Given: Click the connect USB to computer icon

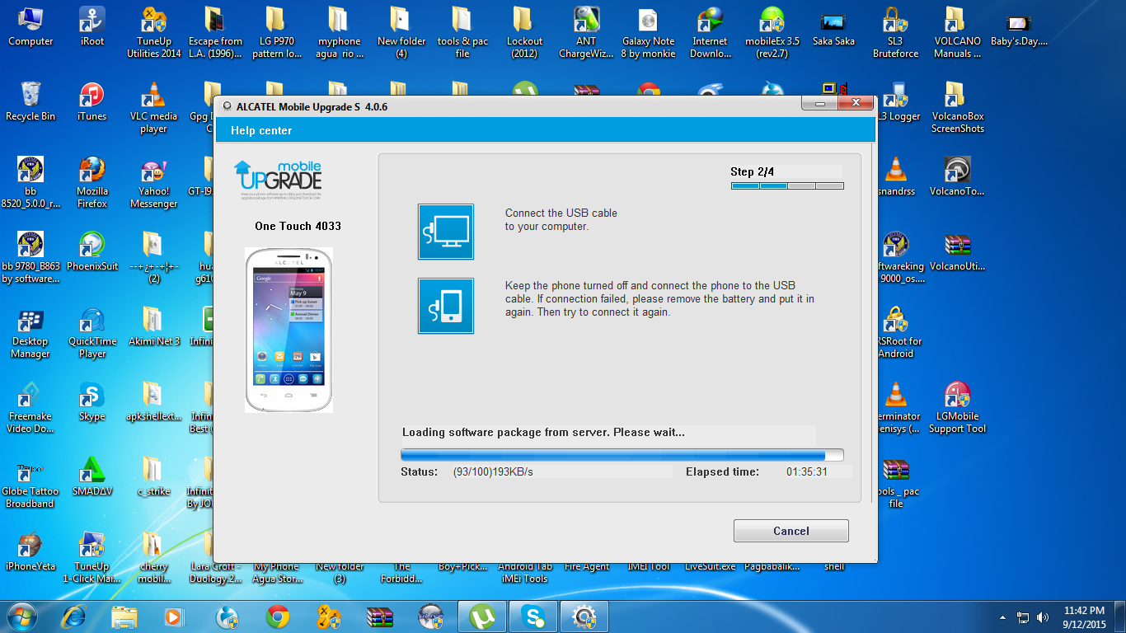Looking at the screenshot, I should (446, 232).
